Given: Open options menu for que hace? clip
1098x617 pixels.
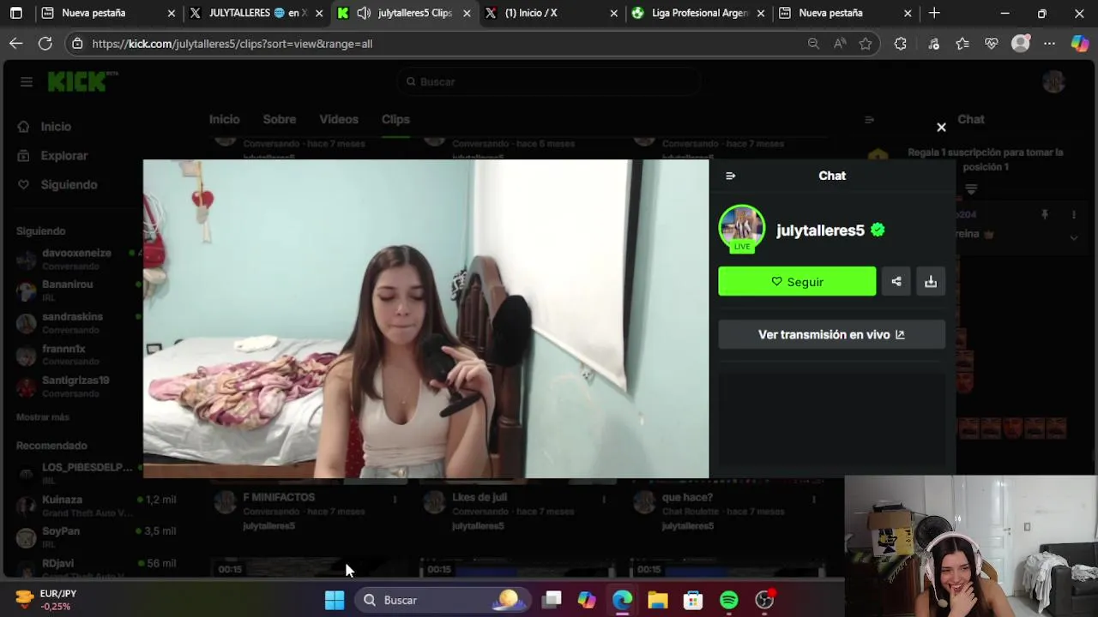Looking at the screenshot, I should click(813, 499).
